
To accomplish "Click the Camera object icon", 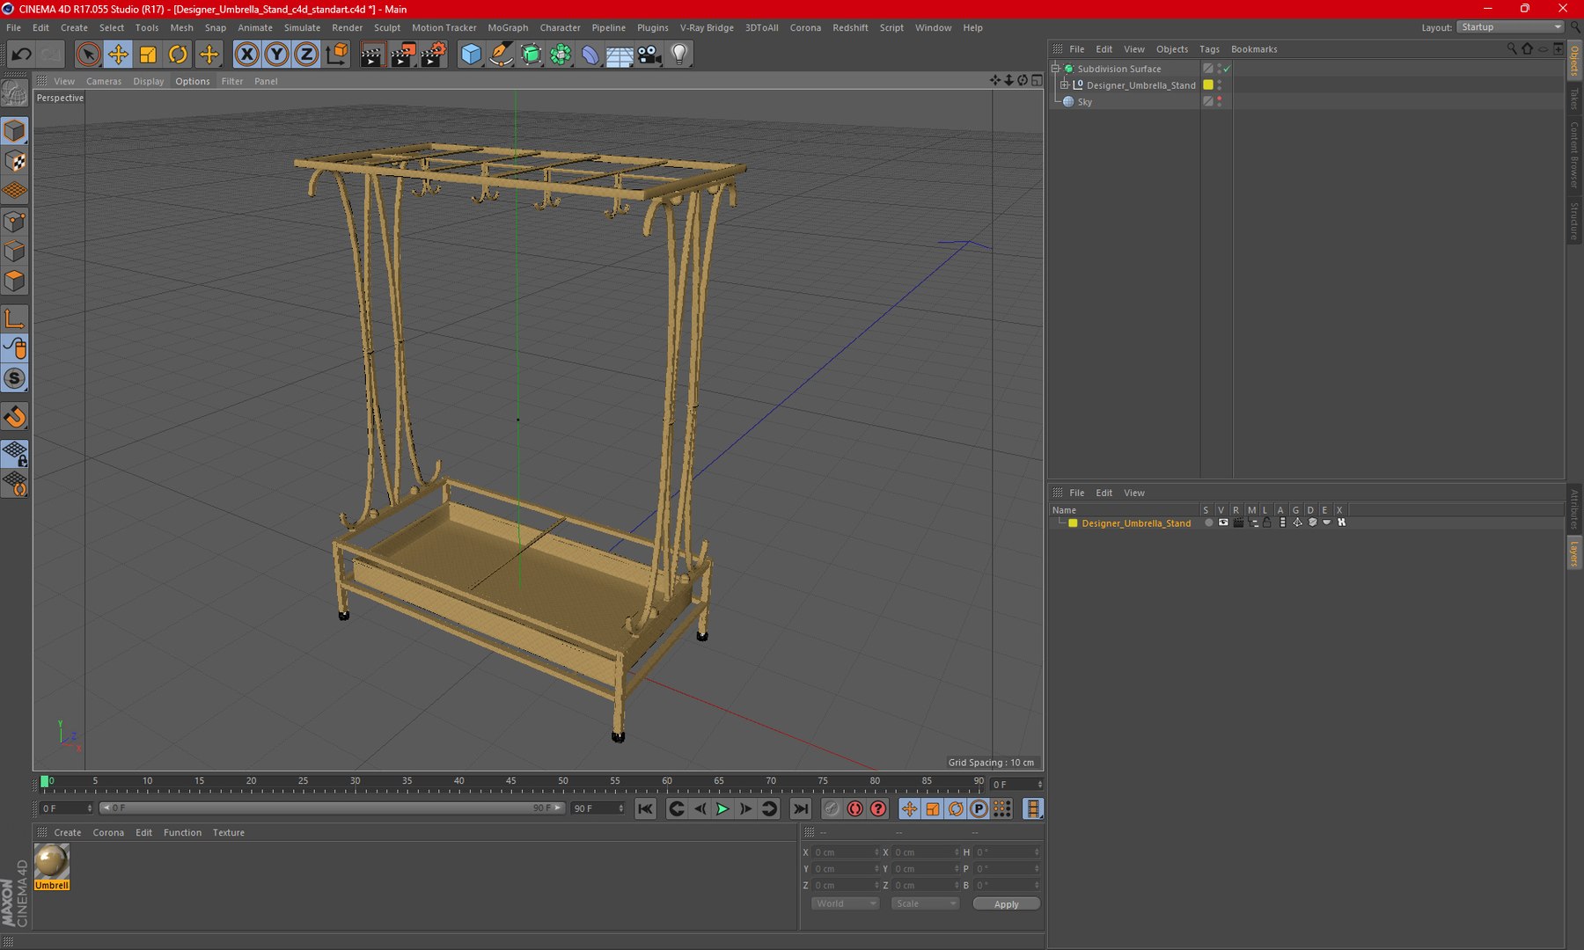I will (649, 55).
